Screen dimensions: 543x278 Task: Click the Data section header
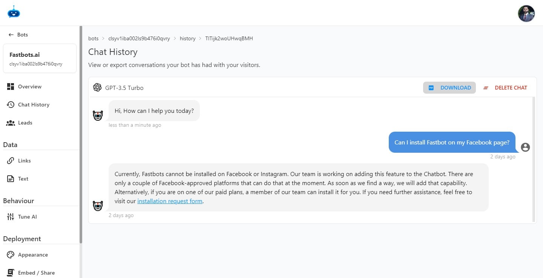[10, 145]
